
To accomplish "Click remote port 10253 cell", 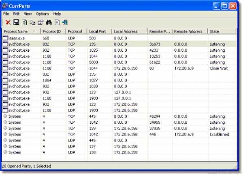I will [x=155, y=56].
